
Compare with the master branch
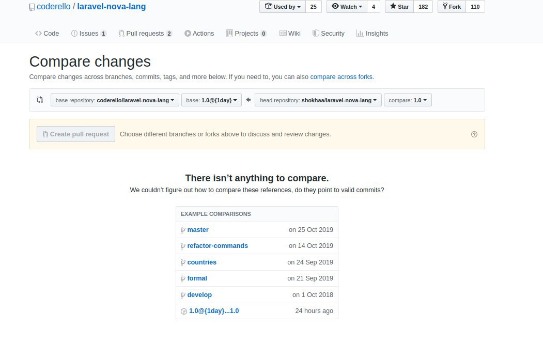[x=198, y=230]
